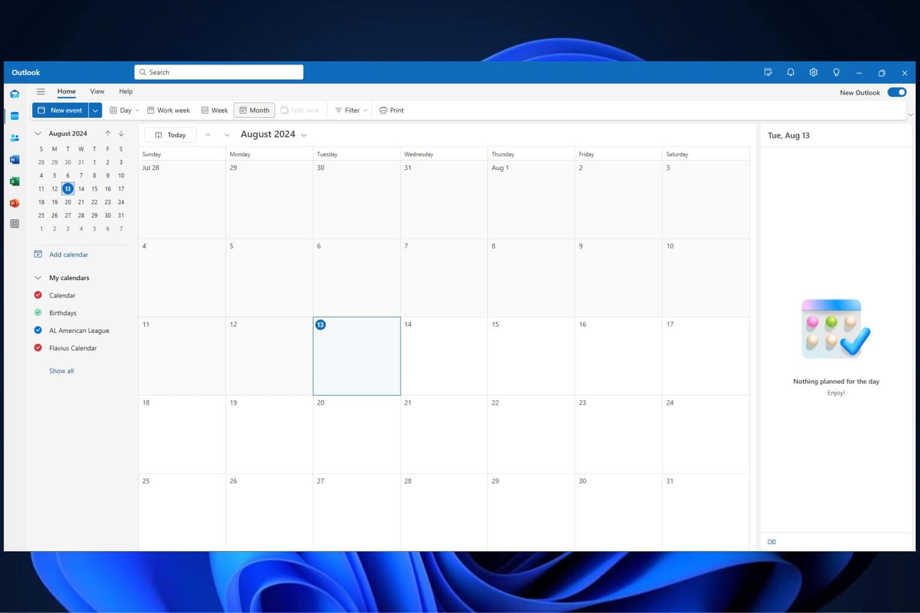Open Outlook settings gear
The image size is (920, 613).
coord(813,72)
